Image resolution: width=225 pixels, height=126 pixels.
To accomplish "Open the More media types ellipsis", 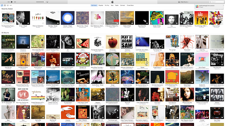I will (11, 5).
